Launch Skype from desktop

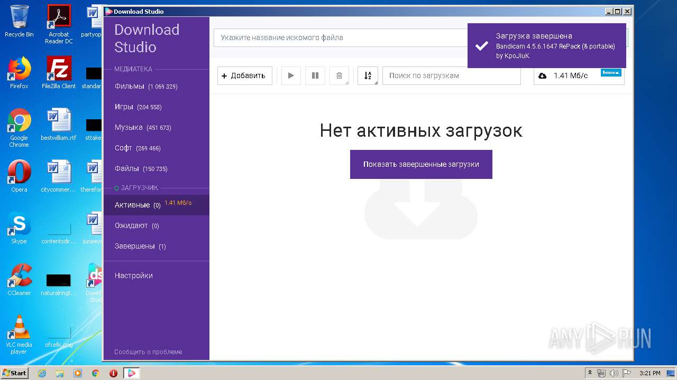pos(19,227)
